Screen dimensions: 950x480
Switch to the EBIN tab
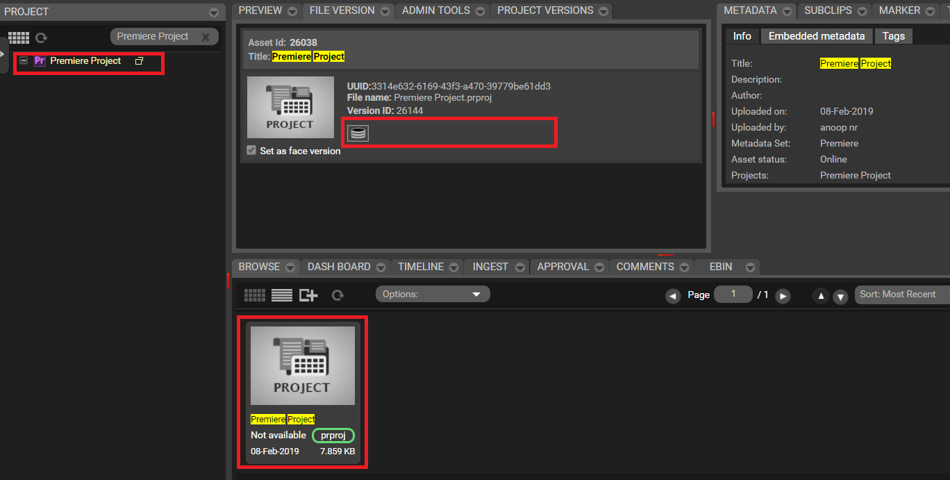pos(721,267)
